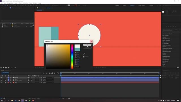This screenshot has height=102, width=181.
Task: Expand the Stylize effects category
Action: (x=162, y=63)
